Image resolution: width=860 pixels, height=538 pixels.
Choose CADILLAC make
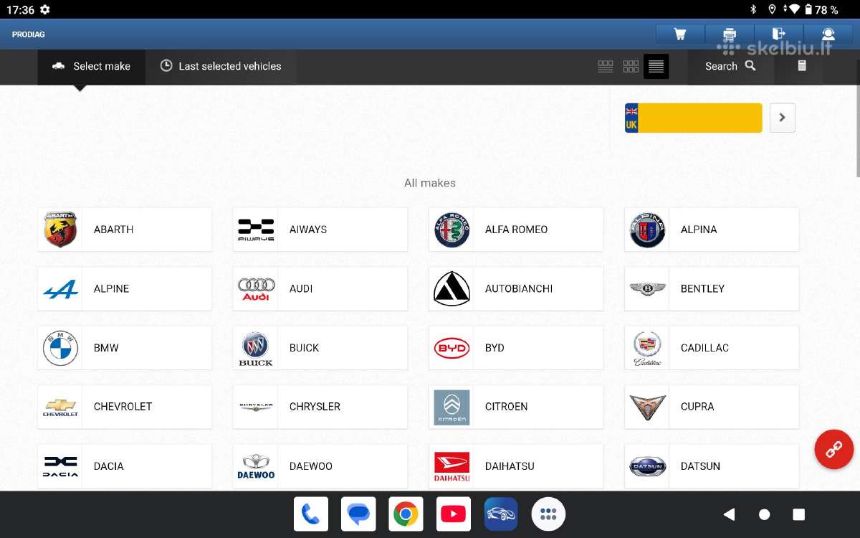pyautogui.click(x=712, y=348)
